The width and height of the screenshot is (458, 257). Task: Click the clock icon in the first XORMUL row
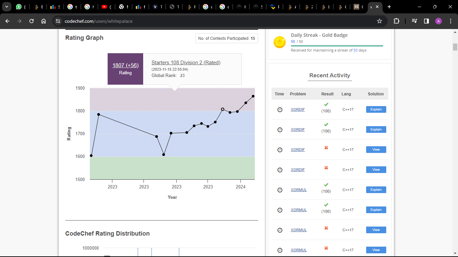280,190
